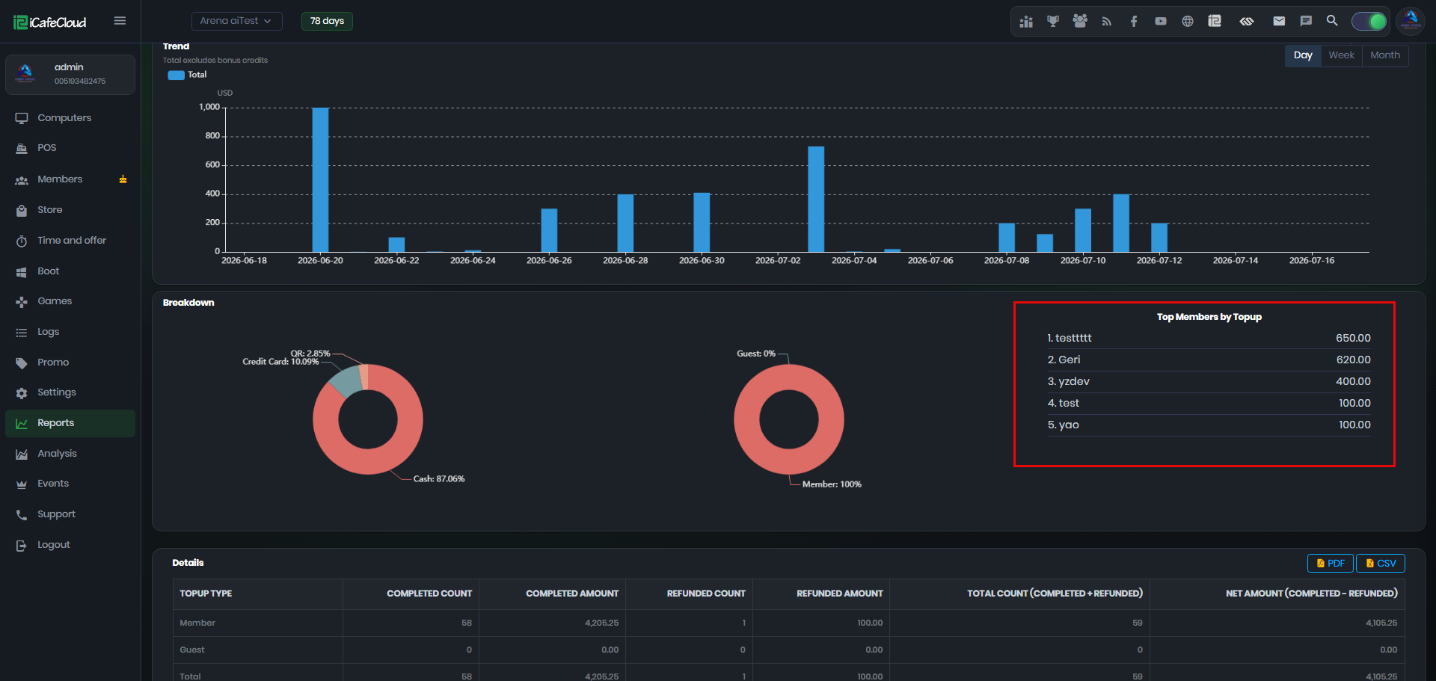Open the YouTube icon link
Viewport: 1436px width, 681px height.
tap(1161, 21)
